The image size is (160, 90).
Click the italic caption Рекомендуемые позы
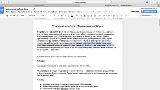click(x=62, y=56)
